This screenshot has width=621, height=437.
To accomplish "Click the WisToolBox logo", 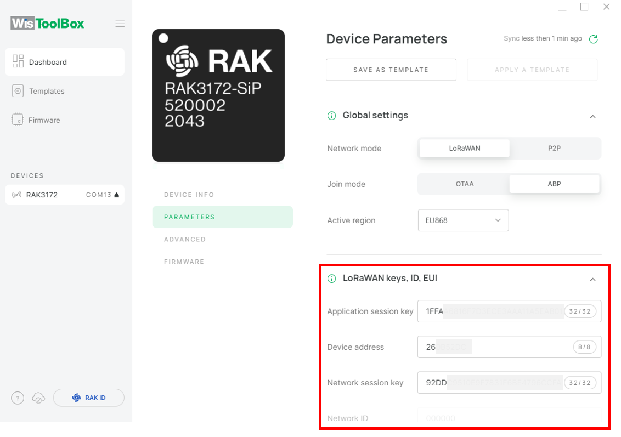I will pos(47,24).
